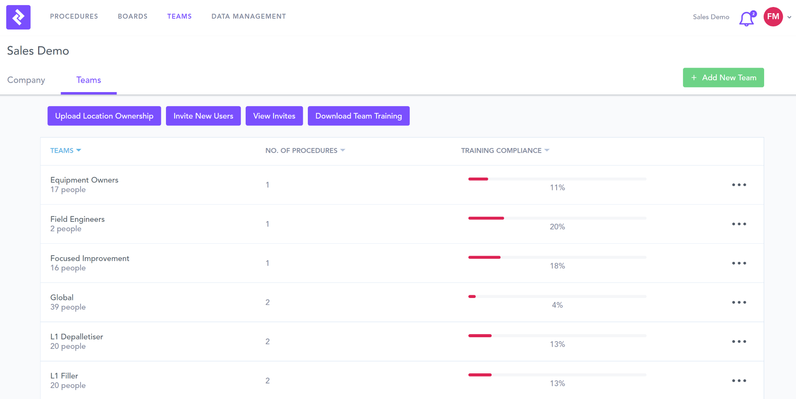Go to Procedures in the top navigation
This screenshot has width=796, height=399.
(x=74, y=16)
